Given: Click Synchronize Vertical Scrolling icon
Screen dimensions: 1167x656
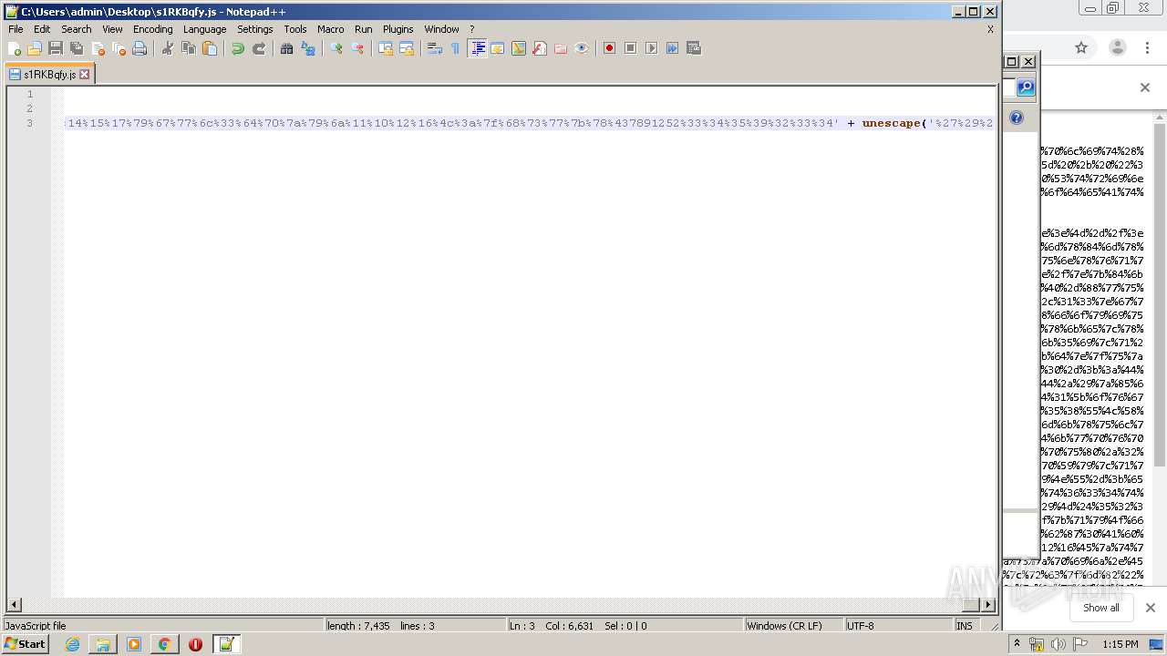Looking at the screenshot, I should (386, 48).
